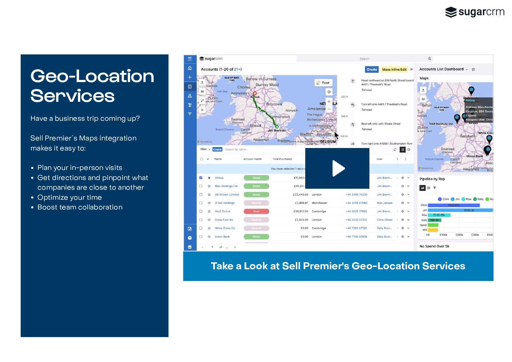
Task: Click into the global Search field
Action: pos(365,59)
